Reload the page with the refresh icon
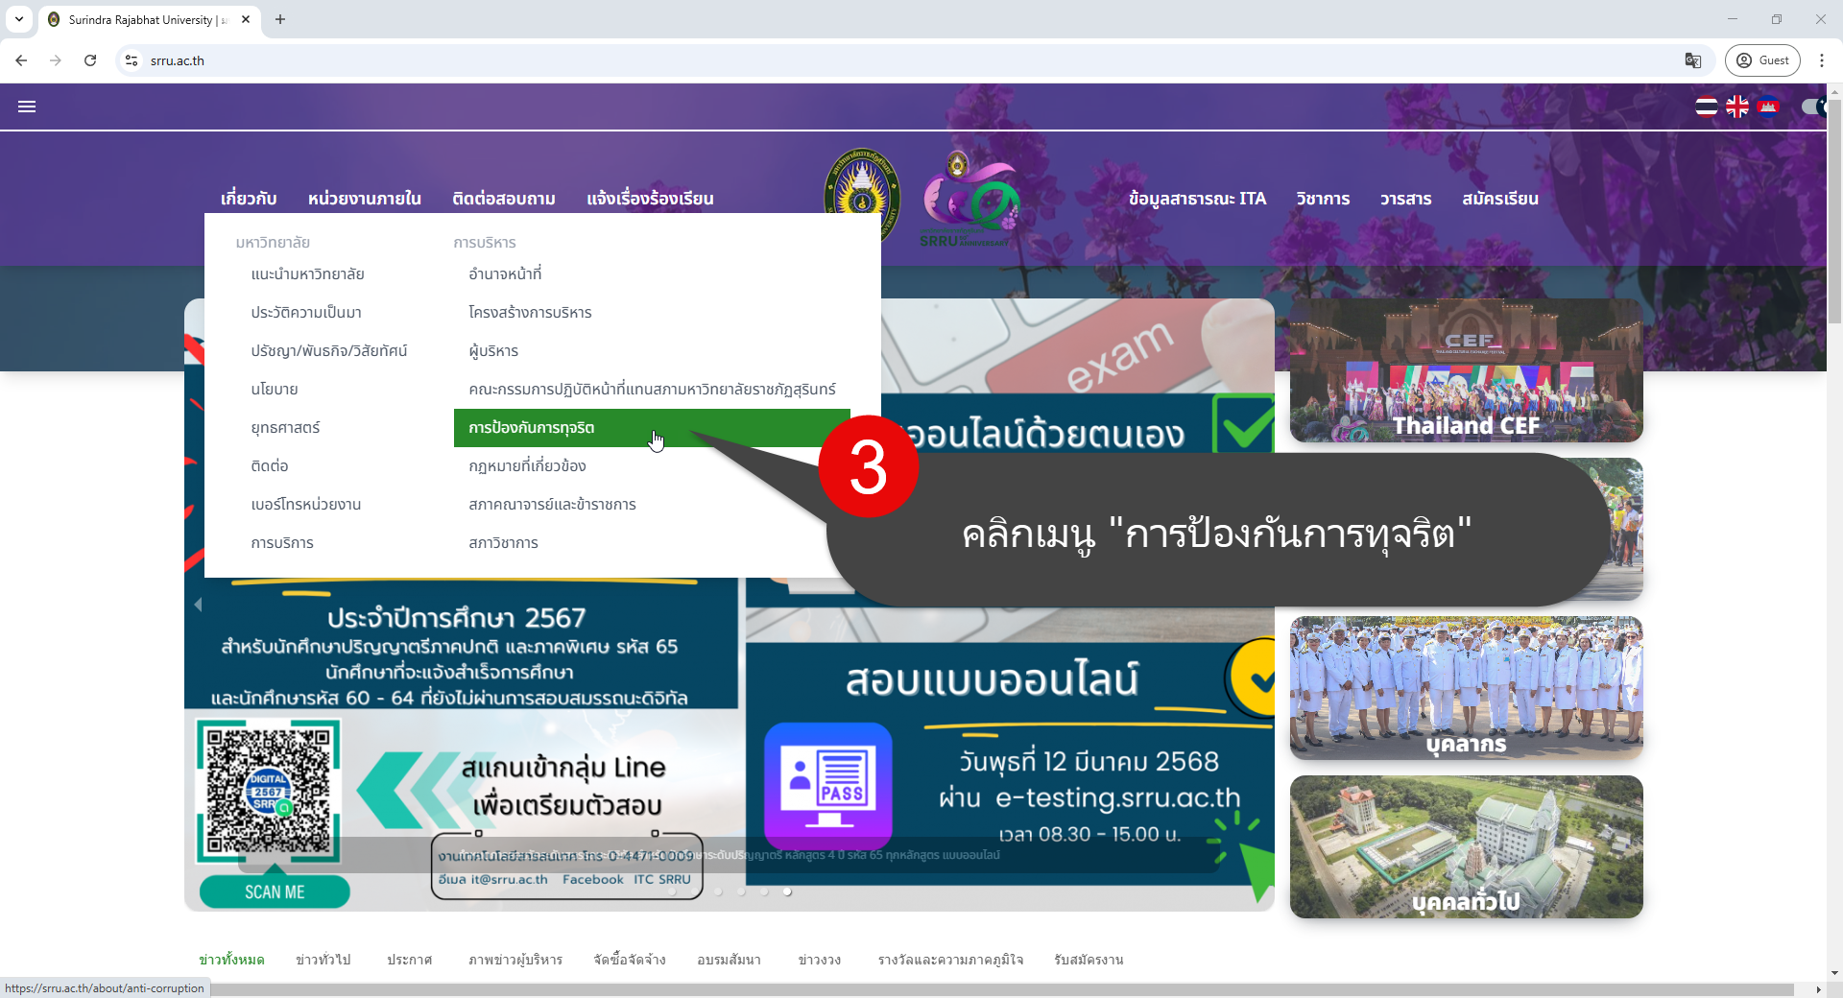 point(89,60)
